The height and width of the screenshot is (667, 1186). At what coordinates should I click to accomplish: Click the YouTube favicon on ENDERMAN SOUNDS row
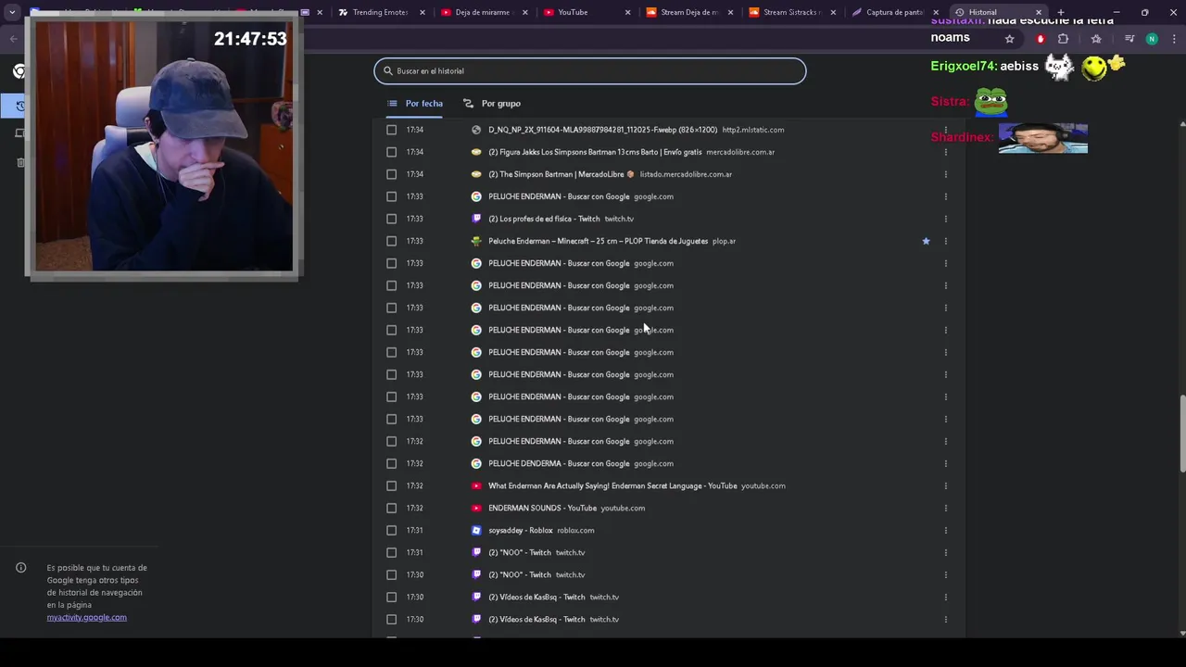476,508
